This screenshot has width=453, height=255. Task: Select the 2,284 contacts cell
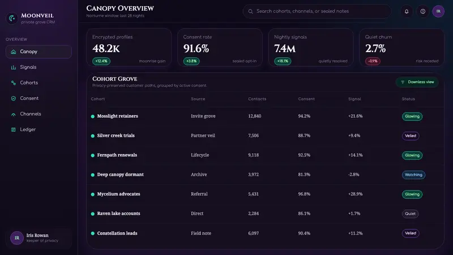pos(253,214)
